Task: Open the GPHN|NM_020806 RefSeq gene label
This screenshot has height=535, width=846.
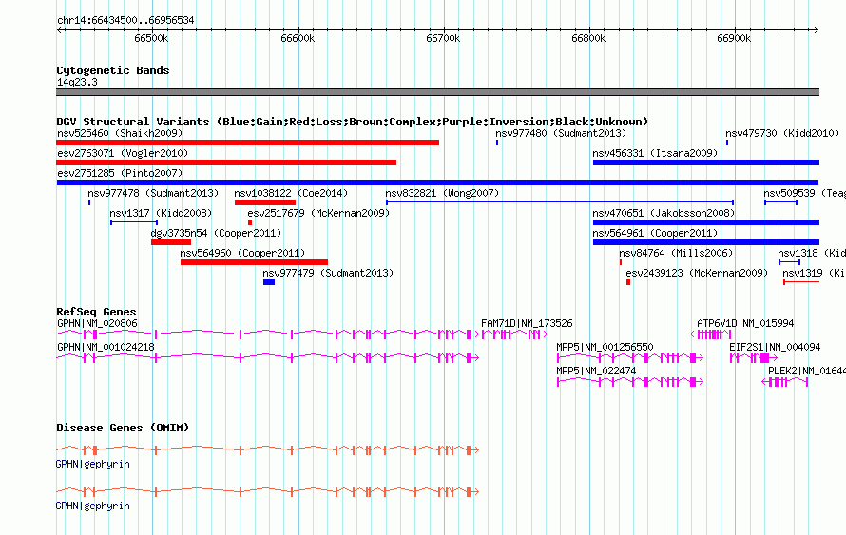Action: (97, 324)
